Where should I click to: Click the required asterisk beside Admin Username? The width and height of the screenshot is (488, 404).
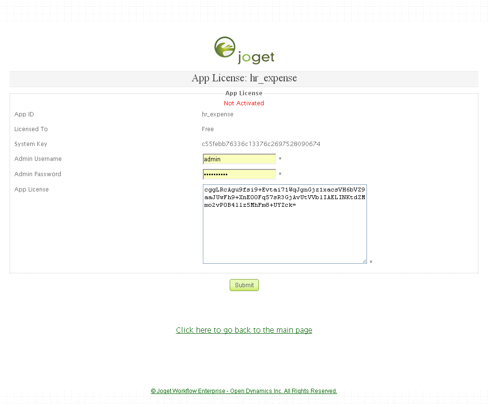coord(280,159)
